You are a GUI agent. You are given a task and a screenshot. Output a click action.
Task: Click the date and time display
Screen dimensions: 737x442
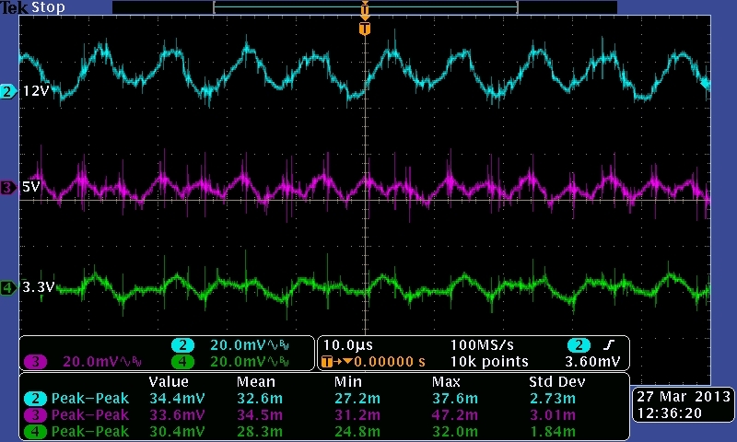pos(683,405)
